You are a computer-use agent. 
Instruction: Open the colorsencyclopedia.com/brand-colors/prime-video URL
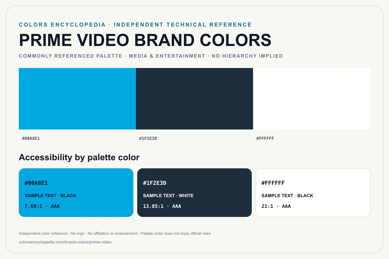[x=65, y=242]
